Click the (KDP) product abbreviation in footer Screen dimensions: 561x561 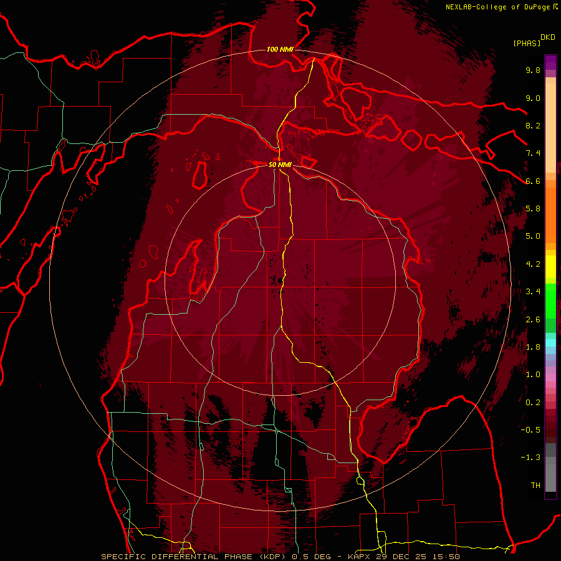272,557
